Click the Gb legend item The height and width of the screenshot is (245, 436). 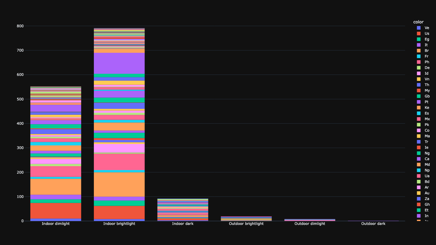(423, 96)
